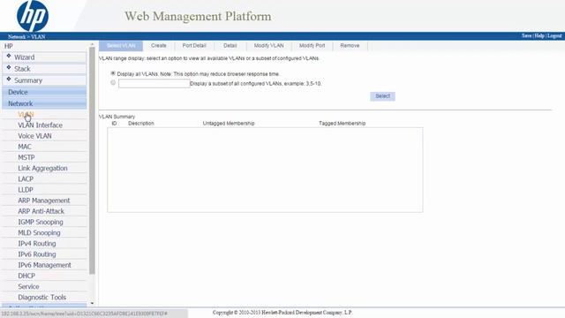Switch to the Create tab

[159, 46]
